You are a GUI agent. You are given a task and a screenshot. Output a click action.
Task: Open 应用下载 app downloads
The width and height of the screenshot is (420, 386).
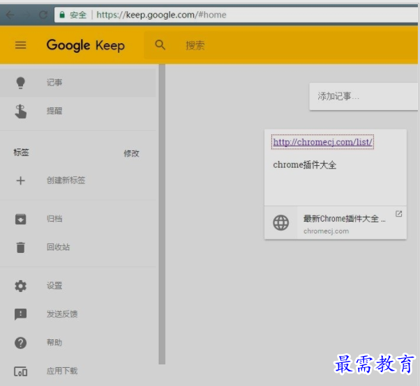pyautogui.click(x=77, y=371)
